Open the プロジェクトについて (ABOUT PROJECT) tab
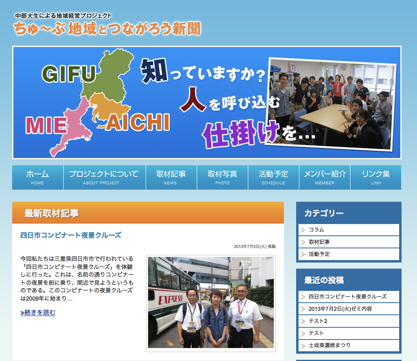This screenshot has width=417, height=361. [104, 177]
